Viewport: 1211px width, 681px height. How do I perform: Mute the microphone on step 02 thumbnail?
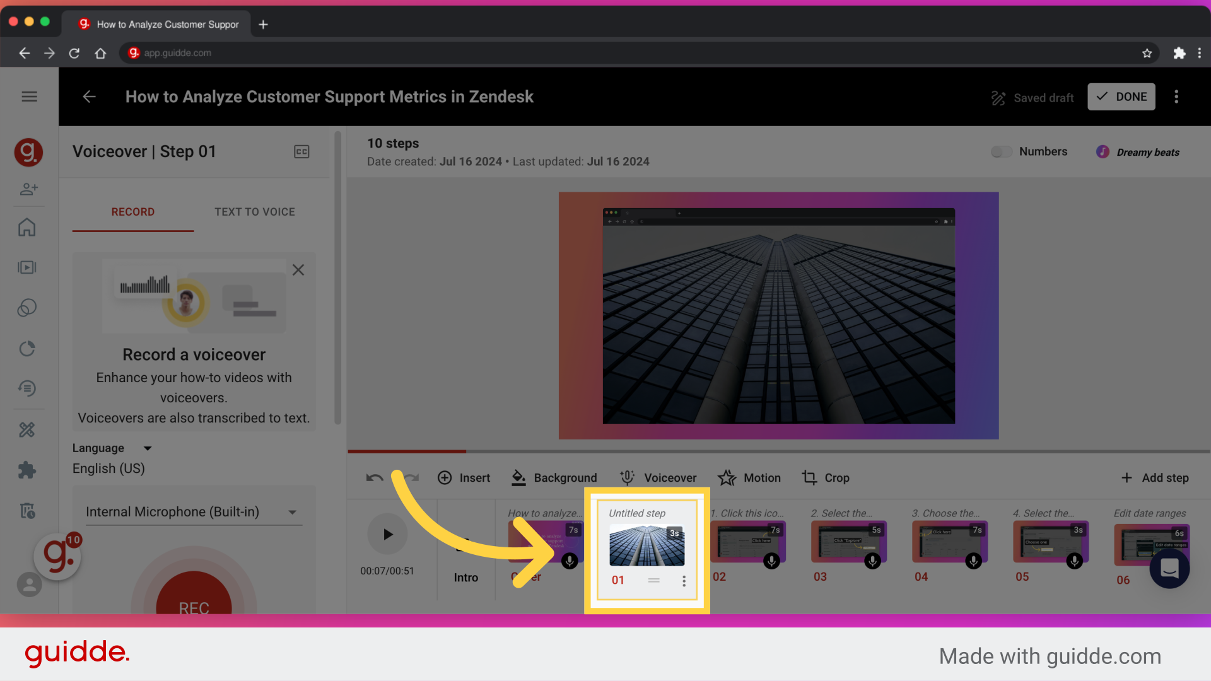coord(771,561)
